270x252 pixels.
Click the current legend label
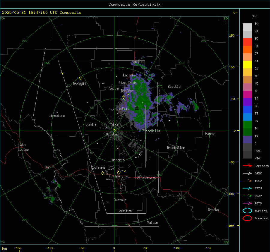click(261, 211)
